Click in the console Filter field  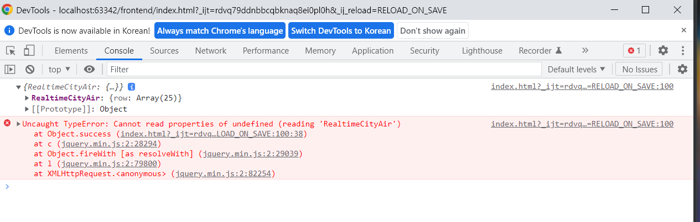pyautogui.click(x=324, y=69)
